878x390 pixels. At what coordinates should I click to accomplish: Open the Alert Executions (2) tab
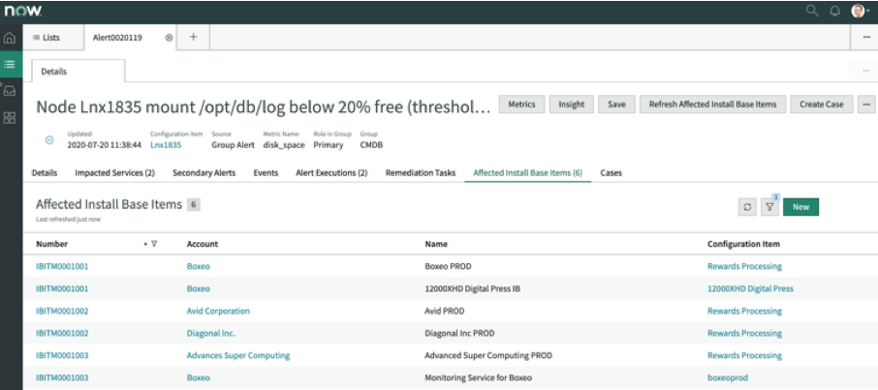[331, 173]
